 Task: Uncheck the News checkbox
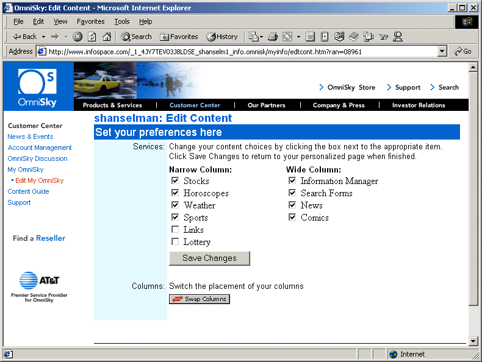292,205
